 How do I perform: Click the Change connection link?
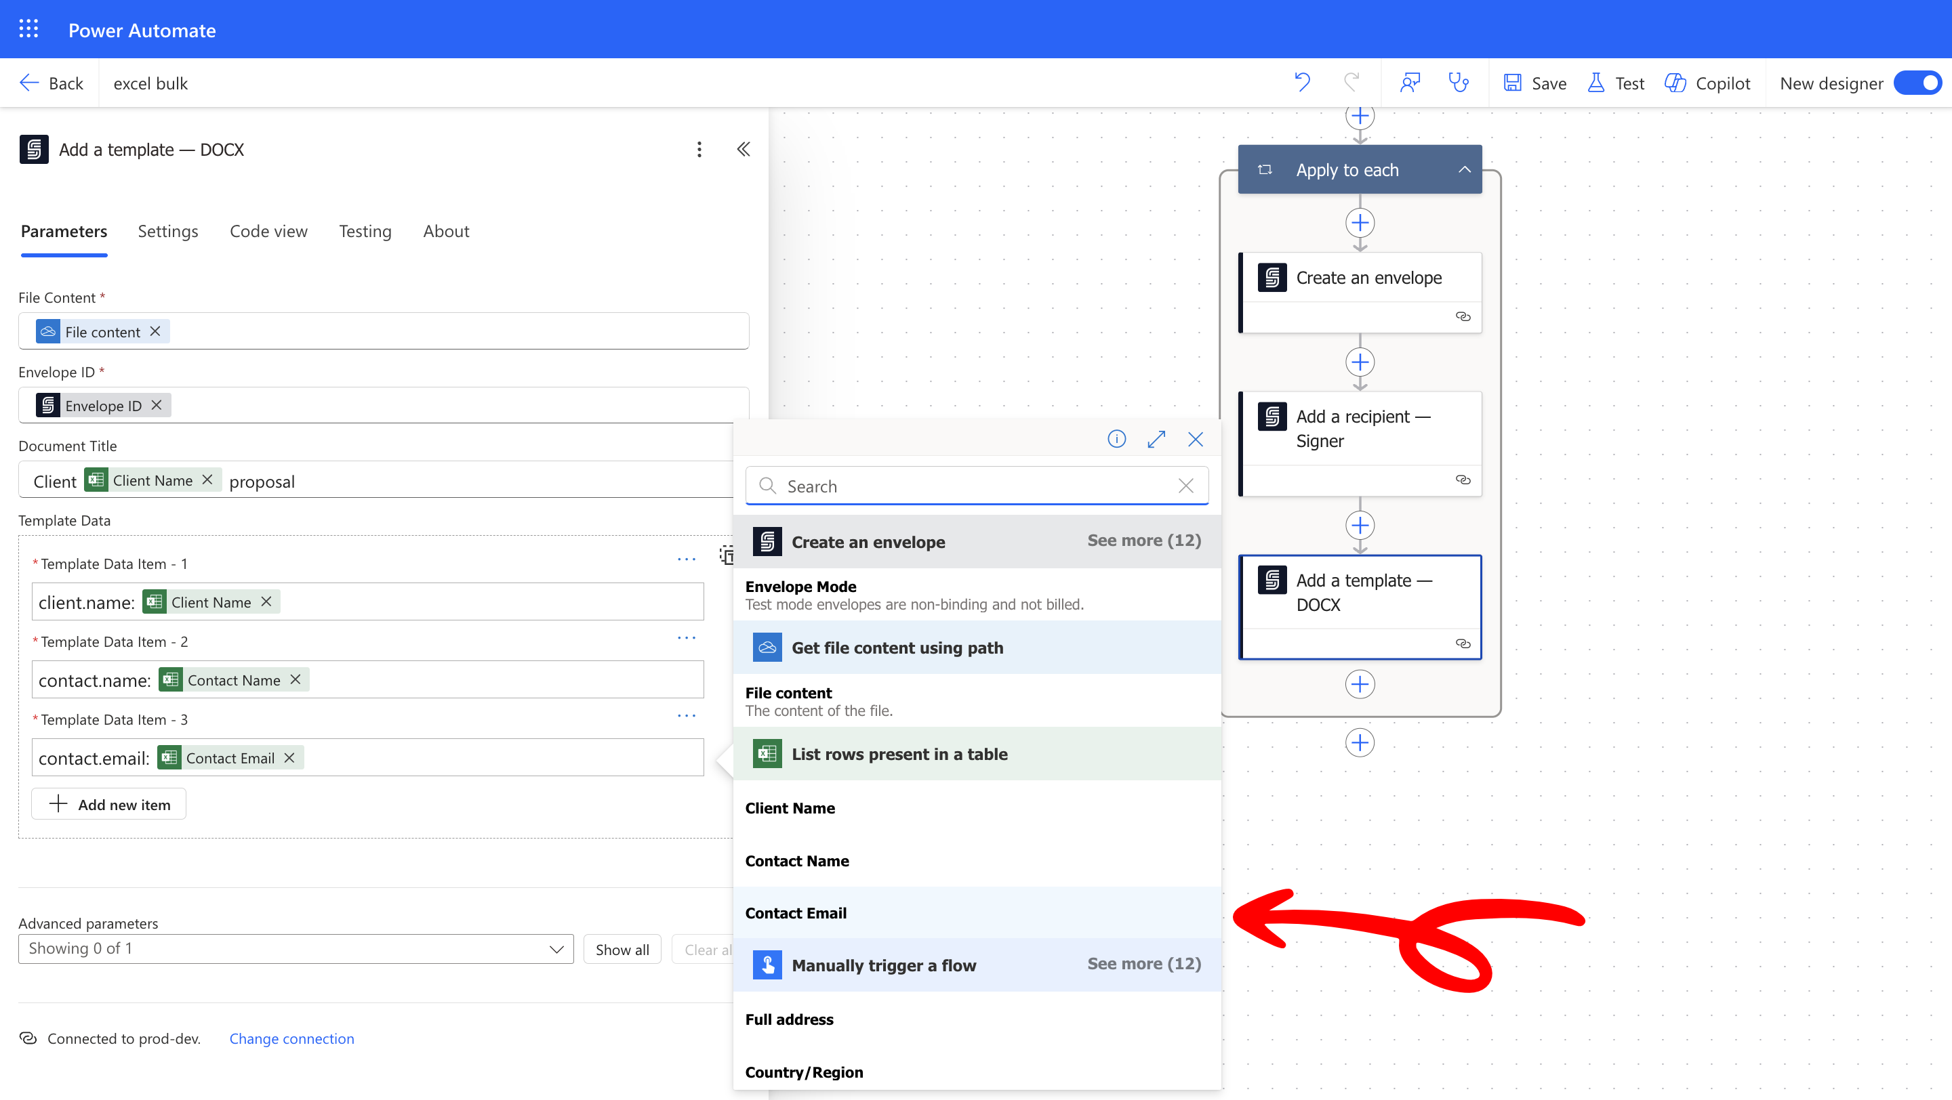[x=291, y=1038]
